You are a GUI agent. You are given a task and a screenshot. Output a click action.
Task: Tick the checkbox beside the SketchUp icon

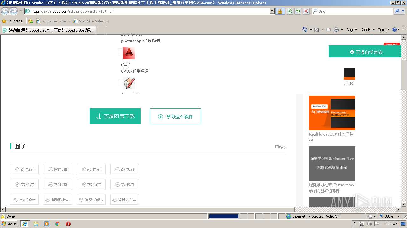pyautogui.click(x=120, y=83)
